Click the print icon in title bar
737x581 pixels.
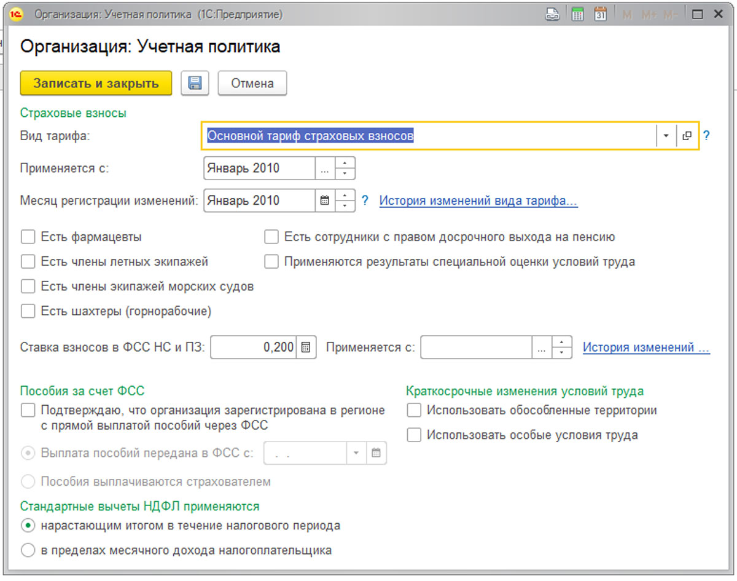point(553,15)
